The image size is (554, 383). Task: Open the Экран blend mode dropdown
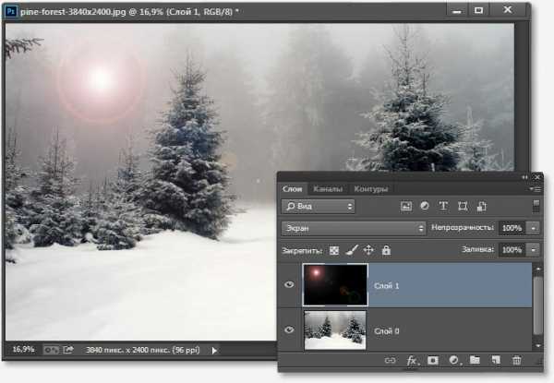tap(354, 228)
